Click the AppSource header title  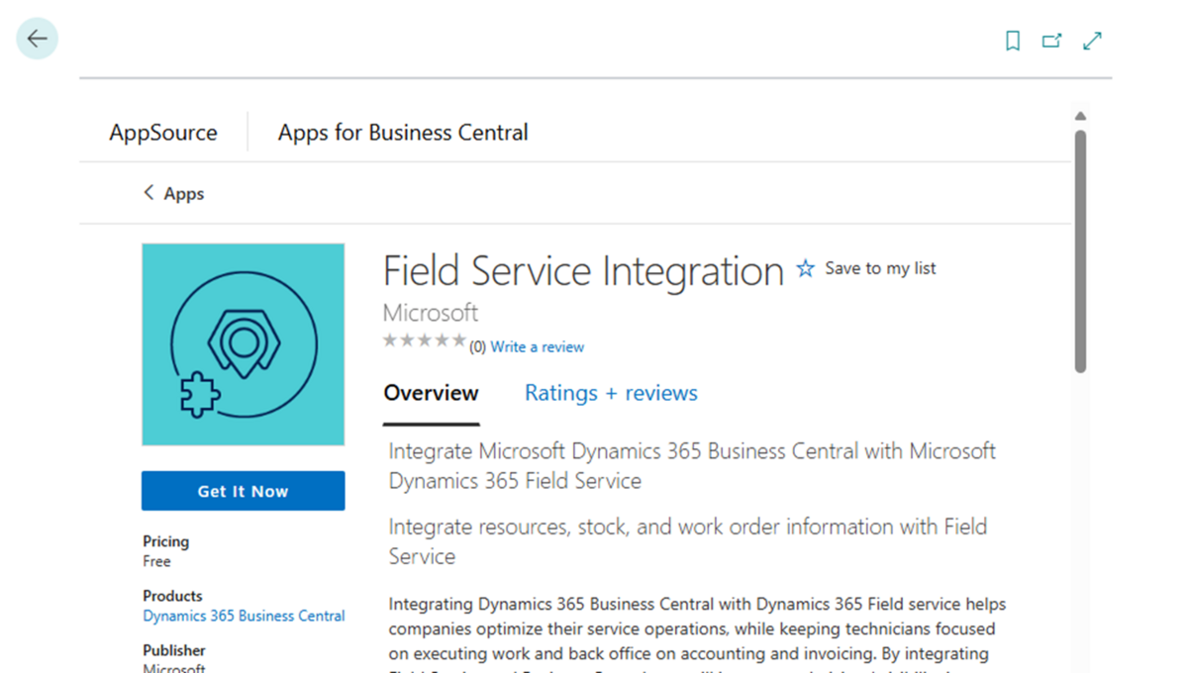coord(163,133)
